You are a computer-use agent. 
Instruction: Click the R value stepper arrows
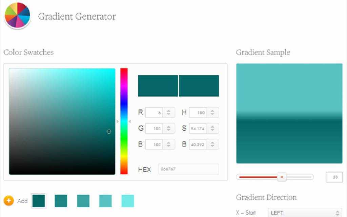[x=169, y=113]
